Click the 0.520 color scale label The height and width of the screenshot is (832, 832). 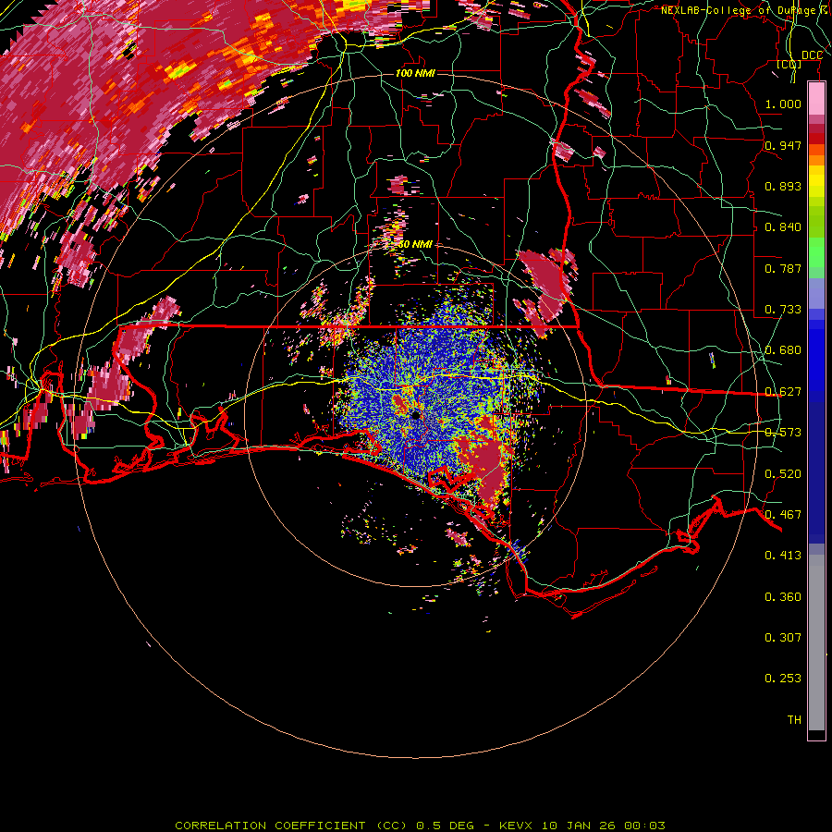(x=783, y=474)
